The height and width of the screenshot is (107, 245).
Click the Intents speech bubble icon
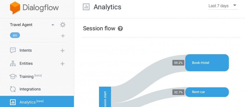pos(13,50)
